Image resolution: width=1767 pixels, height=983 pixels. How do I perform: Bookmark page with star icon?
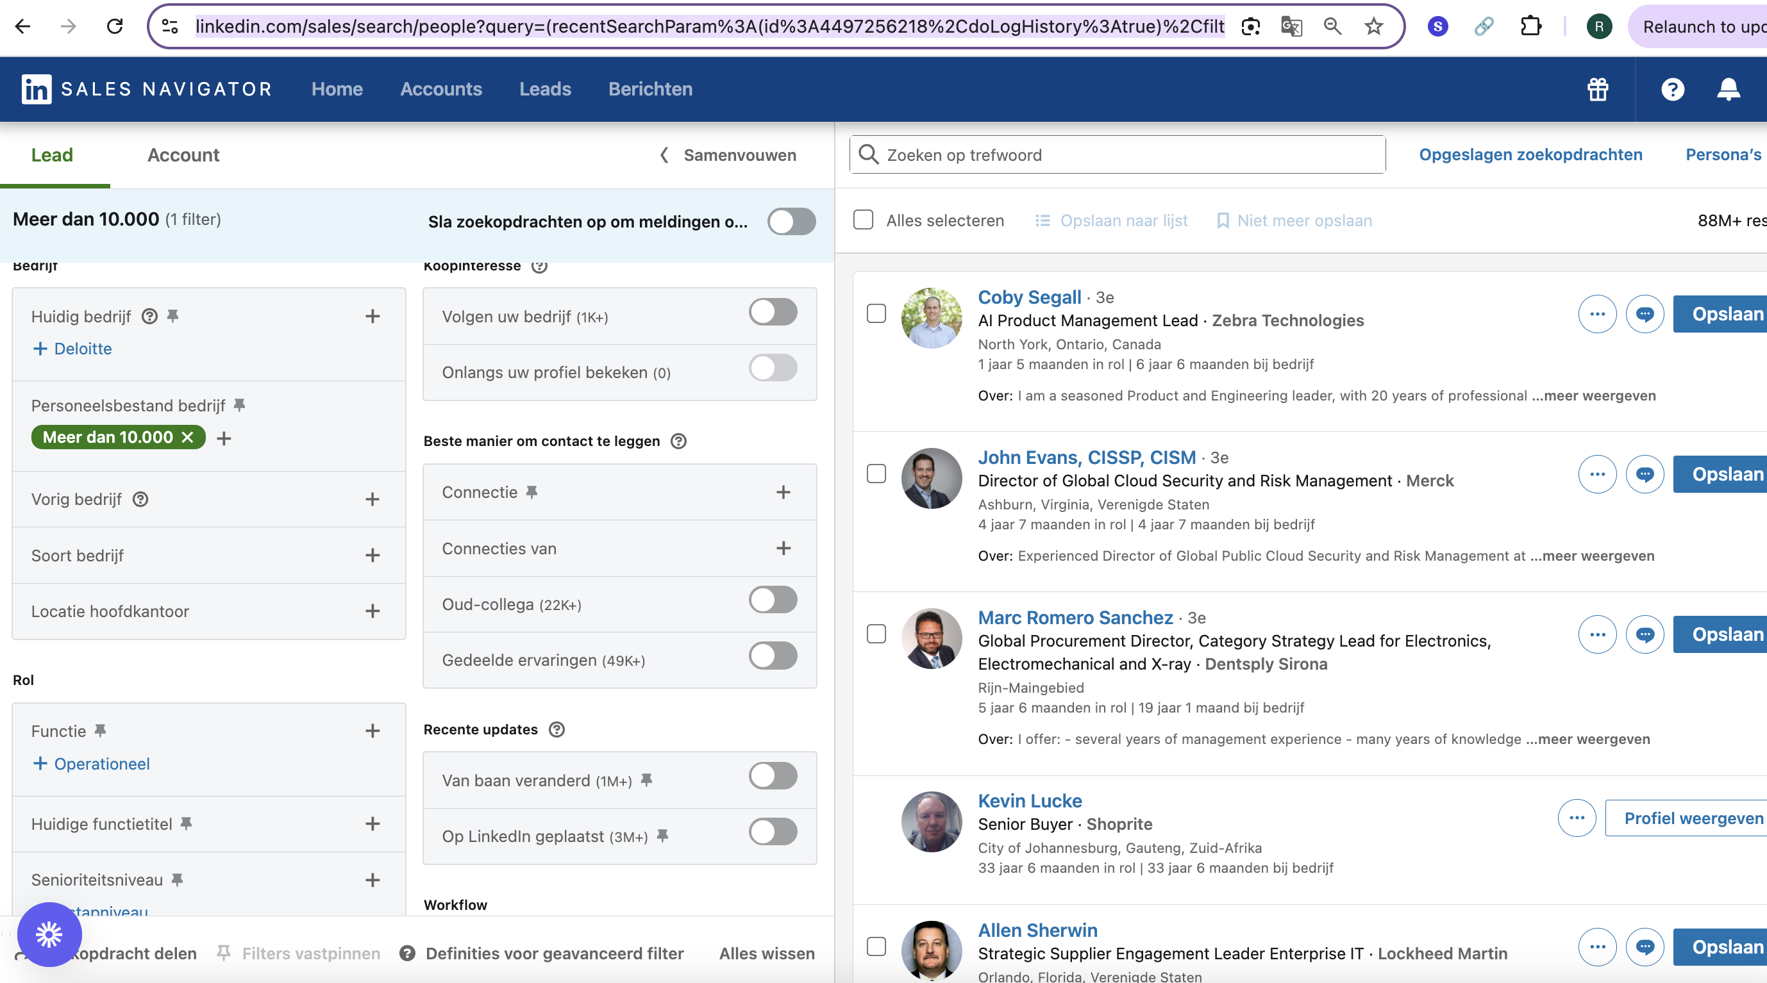click(x=1373, y=27)
